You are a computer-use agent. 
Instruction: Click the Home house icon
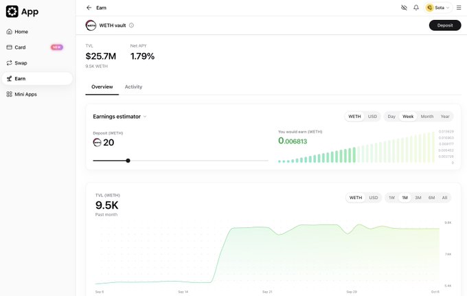[x=9, y=32]
